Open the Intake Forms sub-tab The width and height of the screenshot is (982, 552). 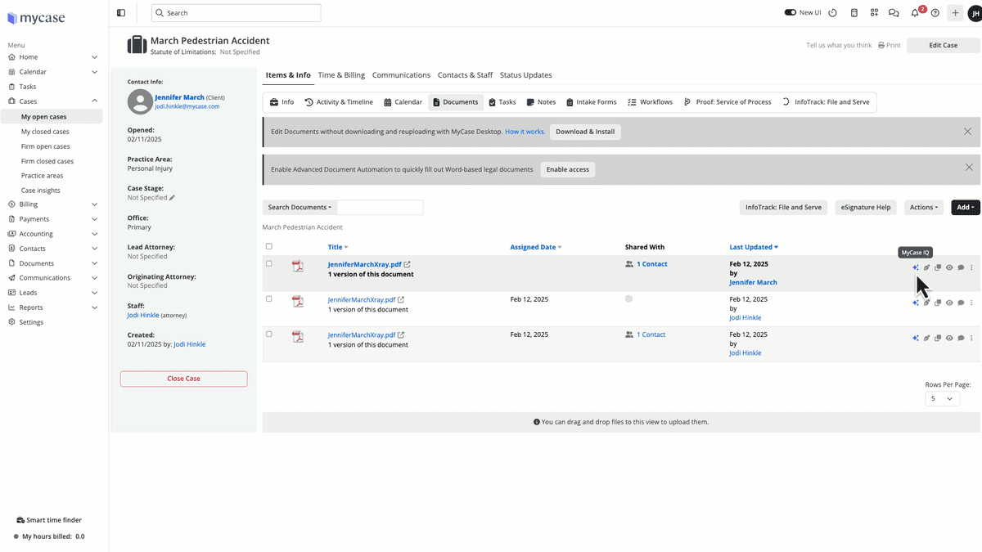[x=591, y=102]
